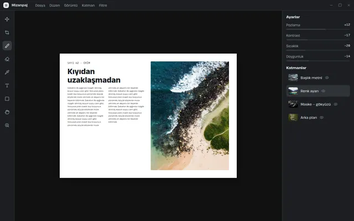Adjust the Sıcaklık slider
354x221 pixels.
click(318, 50)
